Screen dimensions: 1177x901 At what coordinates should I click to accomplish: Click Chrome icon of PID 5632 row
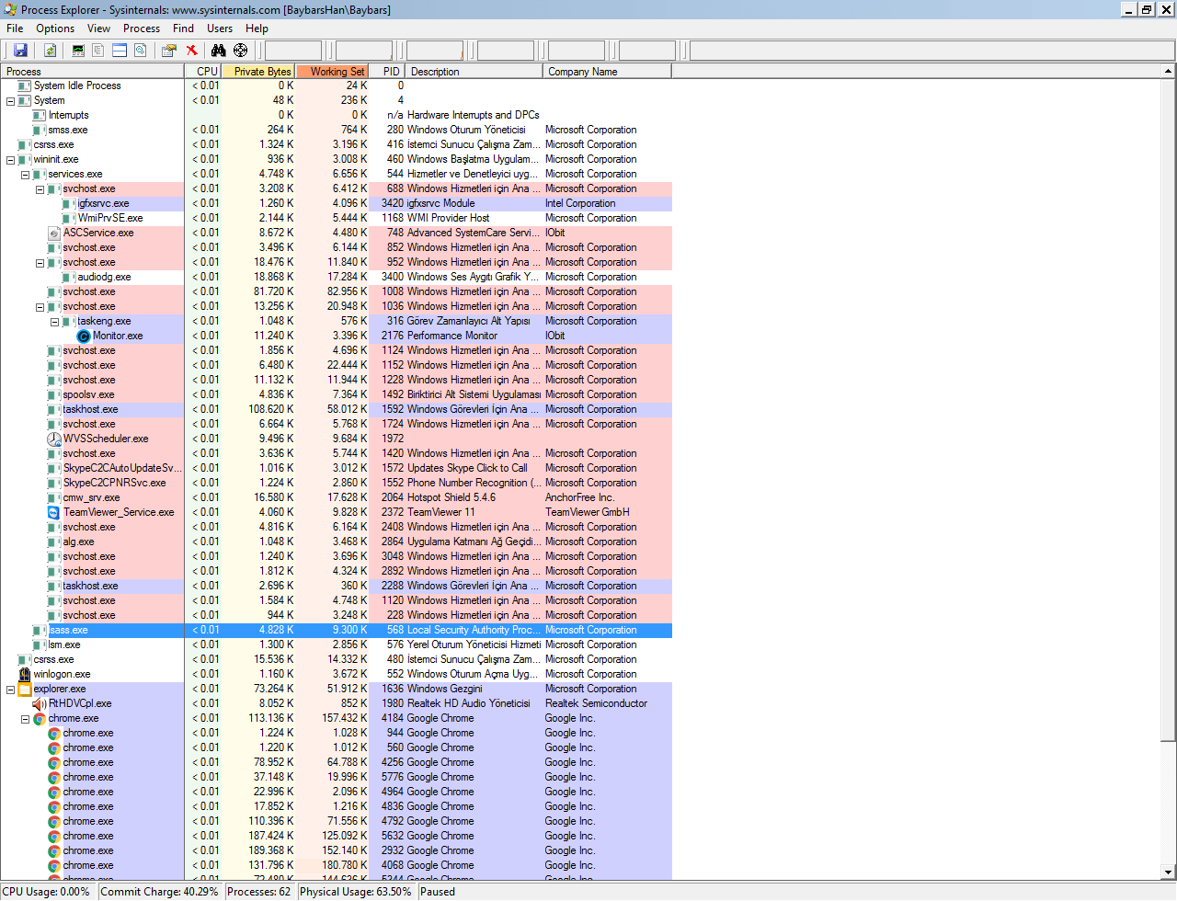click(54, 836)
